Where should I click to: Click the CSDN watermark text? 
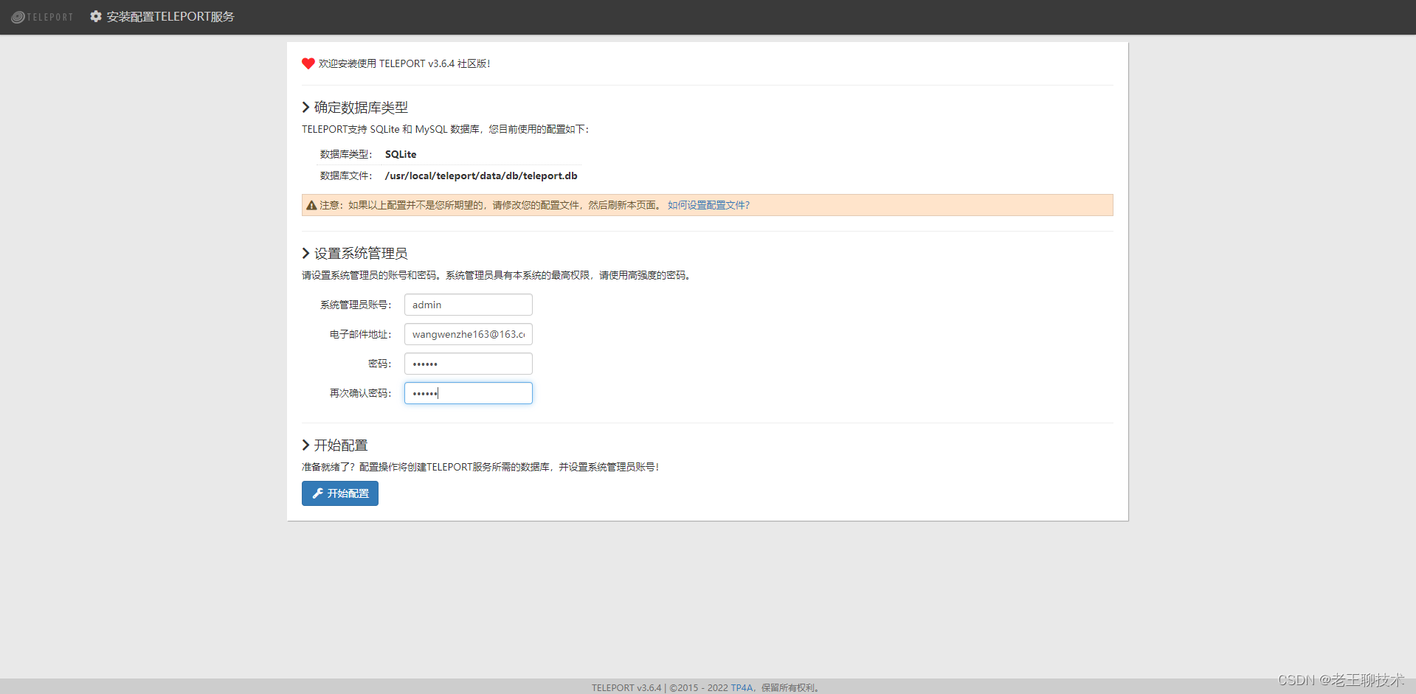coord(1341,679)
